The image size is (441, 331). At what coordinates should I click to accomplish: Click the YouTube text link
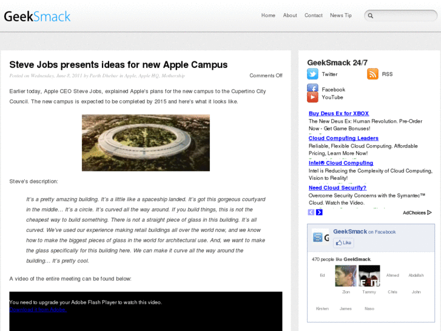(332, 97)
